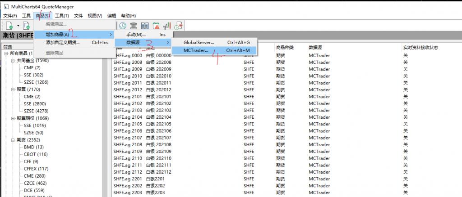
Task: Open the 商品(S) menu
Action: point(43,16)
